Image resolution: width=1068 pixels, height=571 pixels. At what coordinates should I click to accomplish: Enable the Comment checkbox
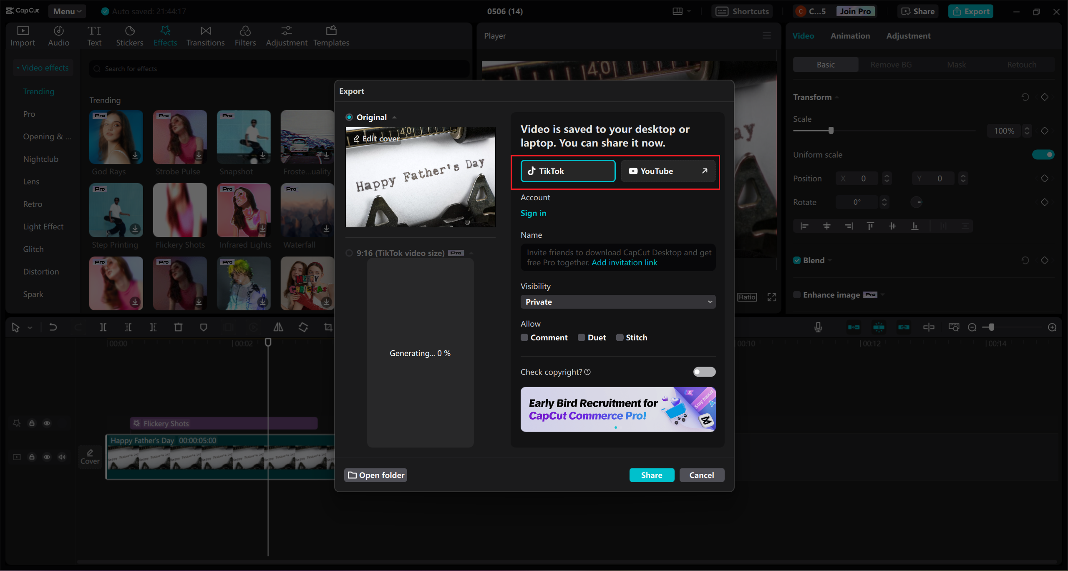click(524, 337)
